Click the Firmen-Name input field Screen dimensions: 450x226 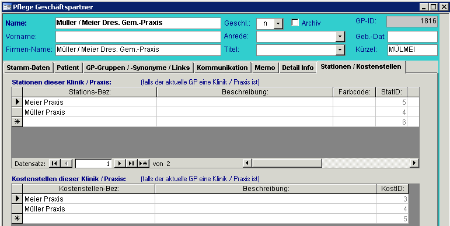(x=138, y=50)
